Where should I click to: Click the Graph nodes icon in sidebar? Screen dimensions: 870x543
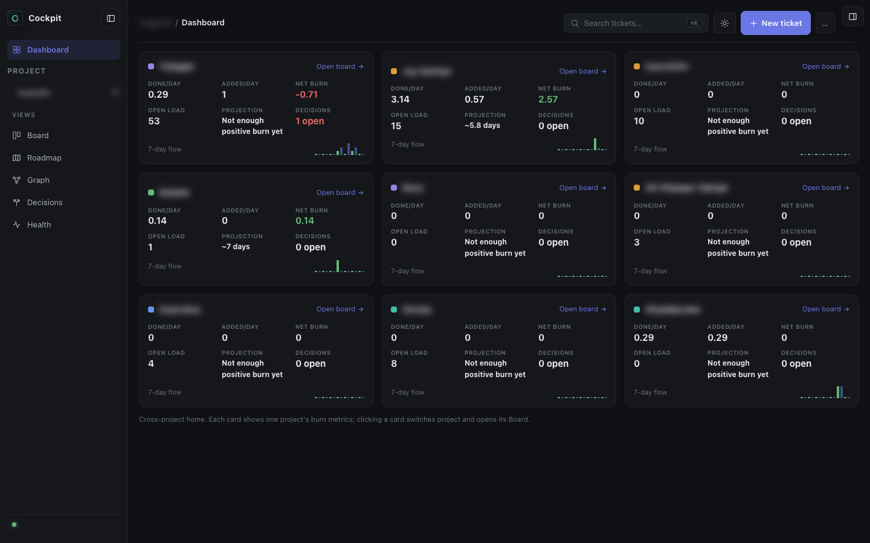click(x=16, y=180)
